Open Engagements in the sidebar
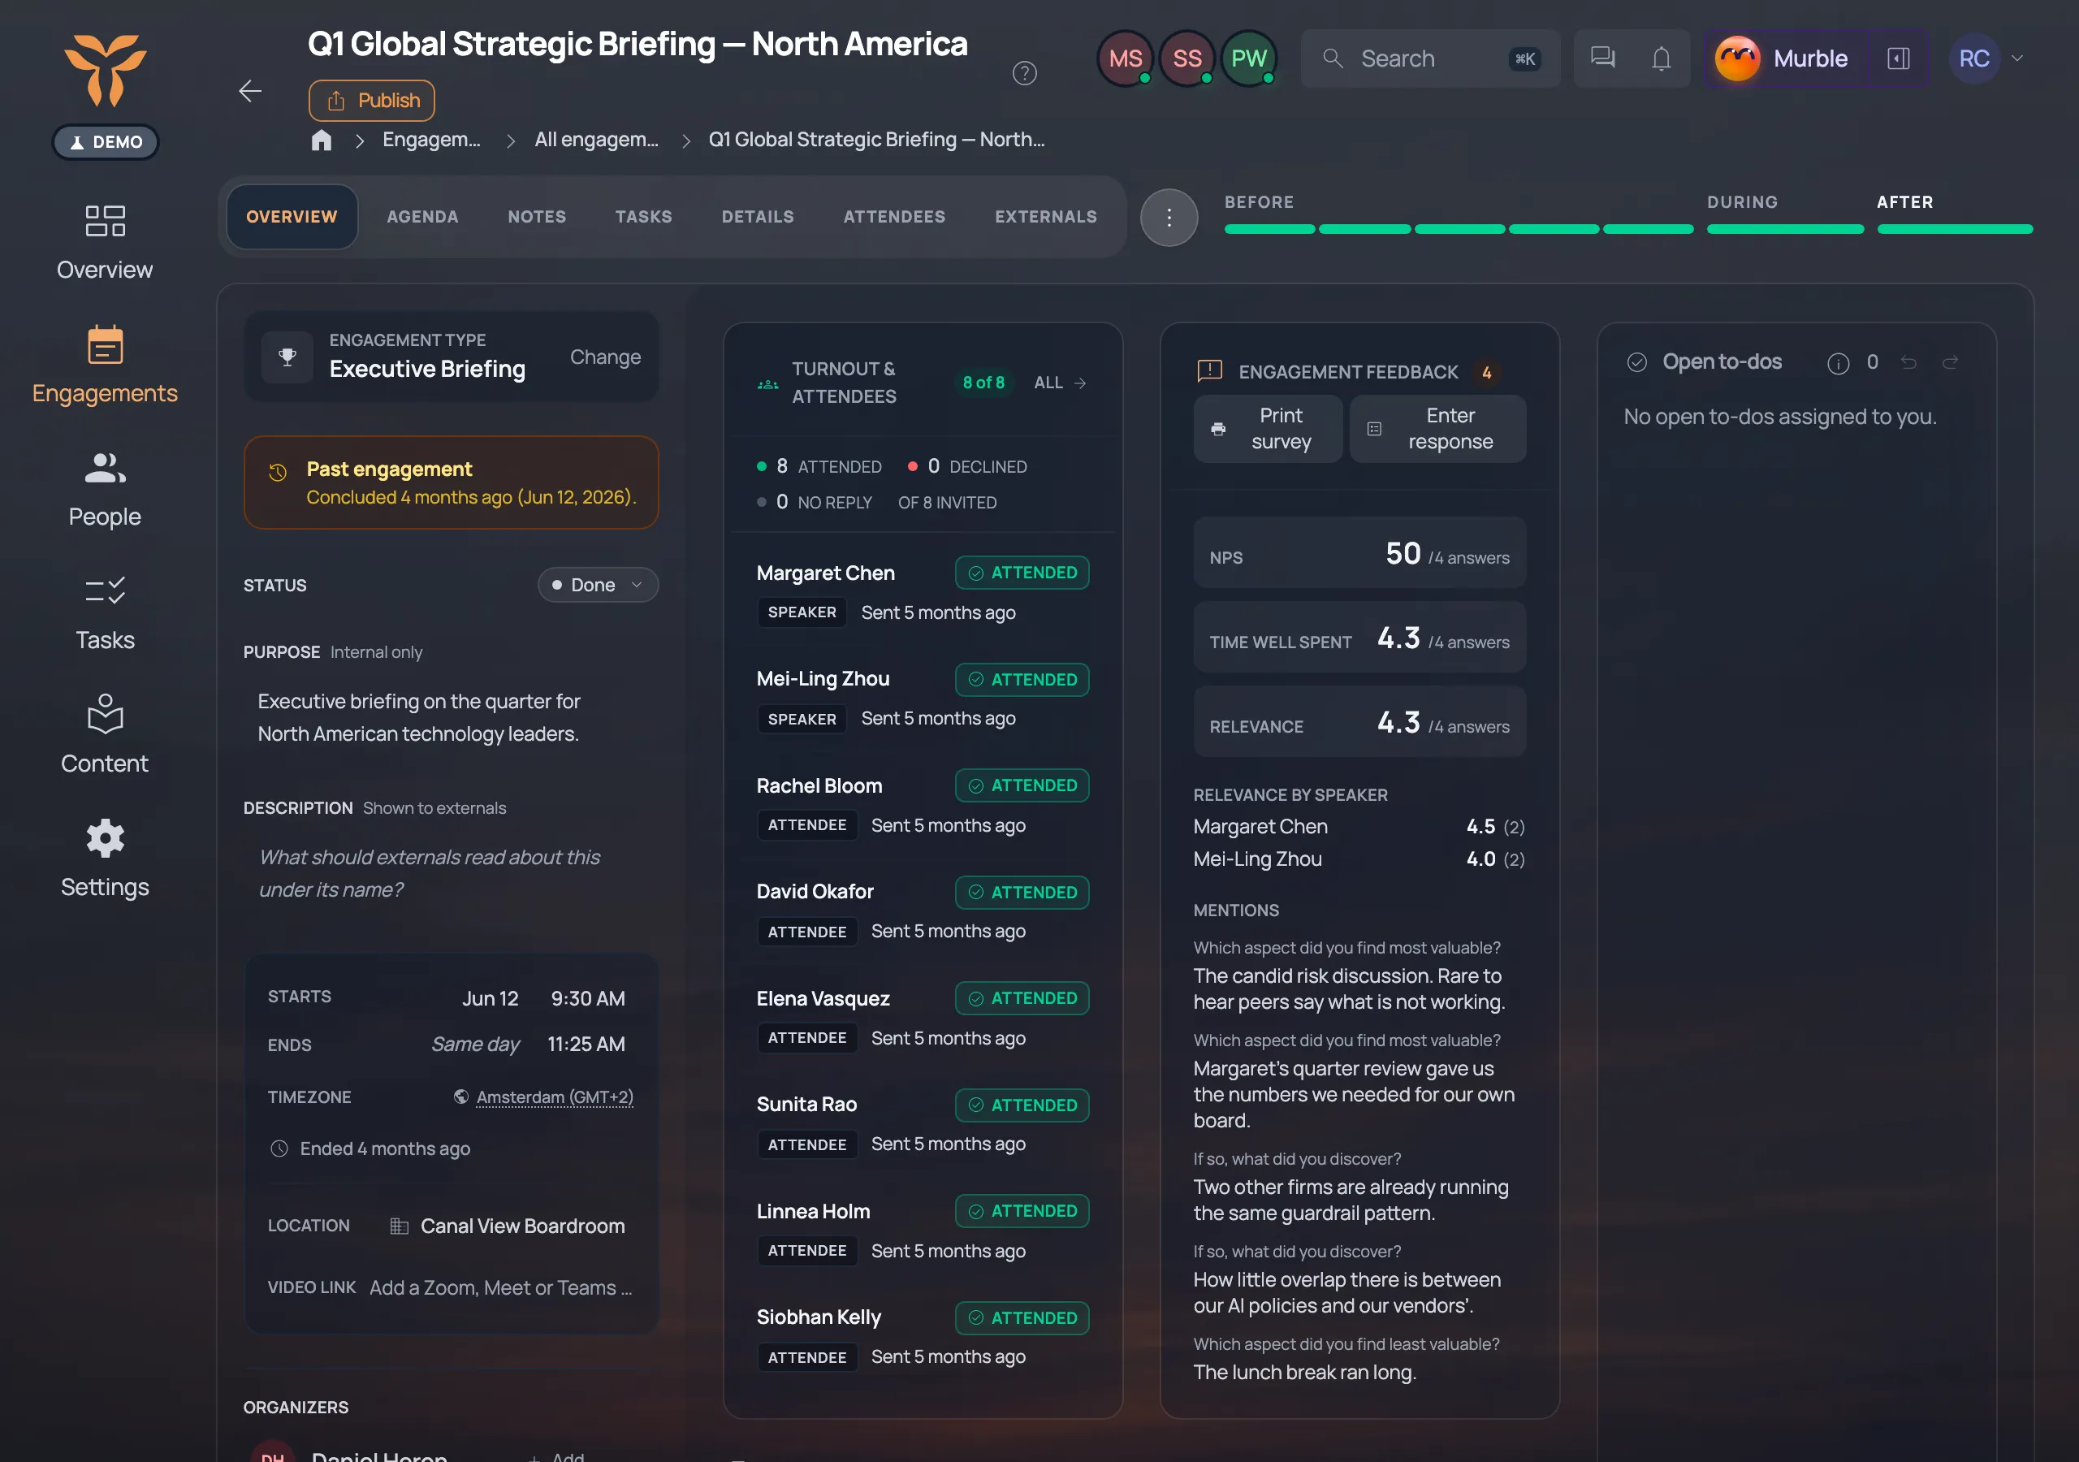 (105, 366)
